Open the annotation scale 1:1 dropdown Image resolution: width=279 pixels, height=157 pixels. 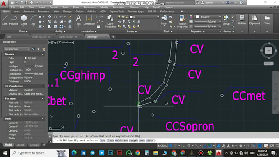click(234, 146)
